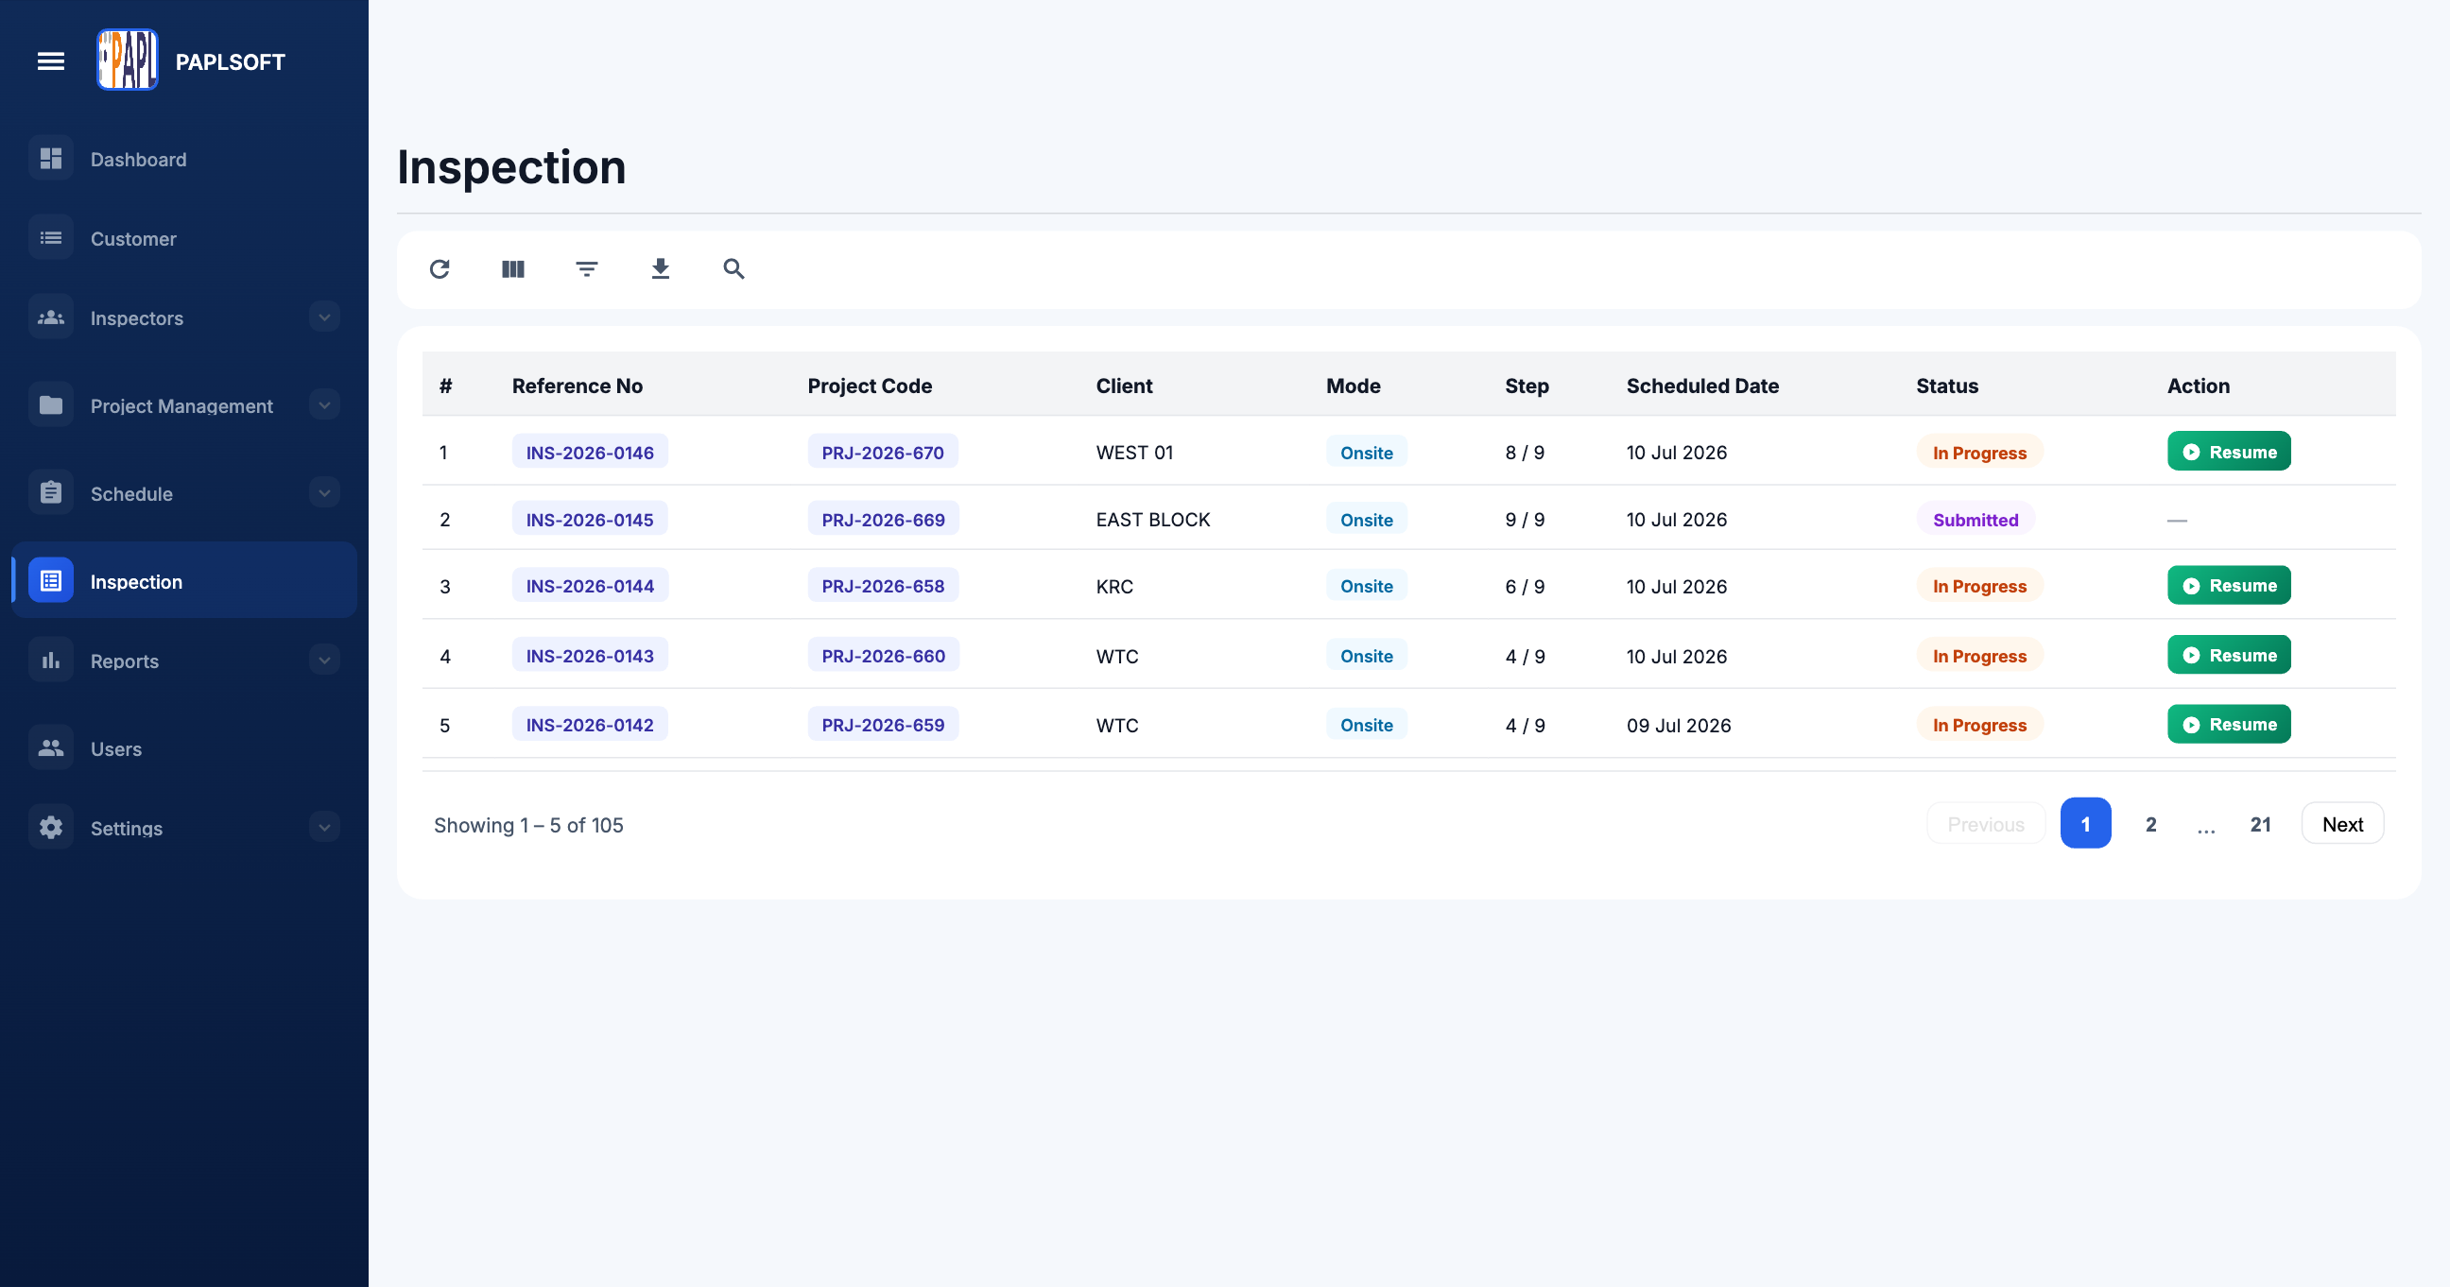Viewport: 2450px width, 1287px height.
Task: Open the search icon in the toolbar
Action: [x=733, y=269]
